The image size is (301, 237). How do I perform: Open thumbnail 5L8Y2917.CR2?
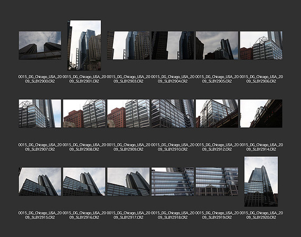(128, 182)
